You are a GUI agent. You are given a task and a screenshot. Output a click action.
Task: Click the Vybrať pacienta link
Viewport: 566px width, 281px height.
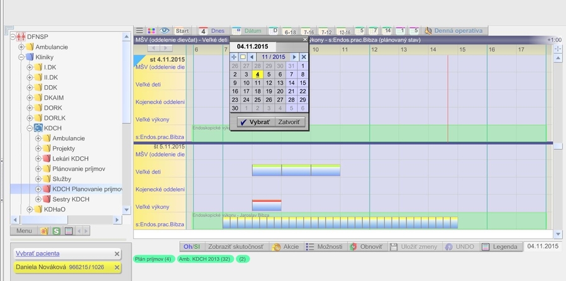point(38,253)
